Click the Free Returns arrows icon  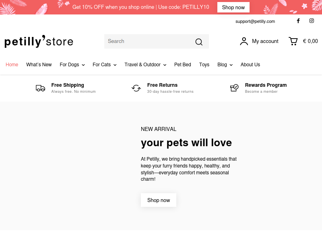click(136, 88)
